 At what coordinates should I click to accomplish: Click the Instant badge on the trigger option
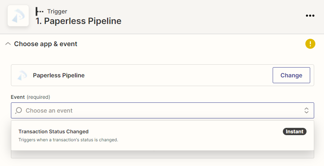pyautogui.click(x=295, y=131)
